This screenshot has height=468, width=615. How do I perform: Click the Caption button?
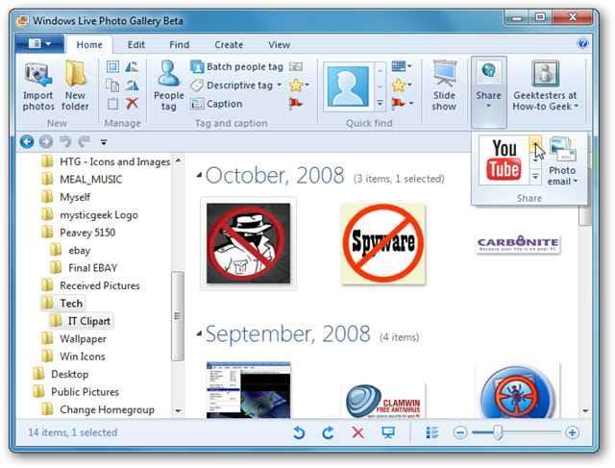click(x=216, y=104)
